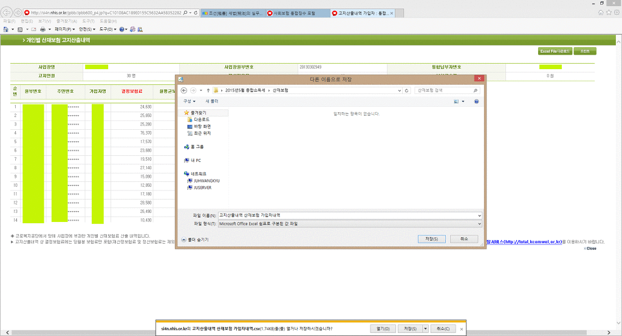Open recent locations dropdown in Save As dialog
Screen dimensions: 622x336
click(x=200, y=90)
